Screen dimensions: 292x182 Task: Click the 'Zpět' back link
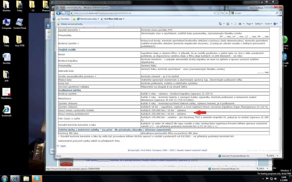(63, 146)
